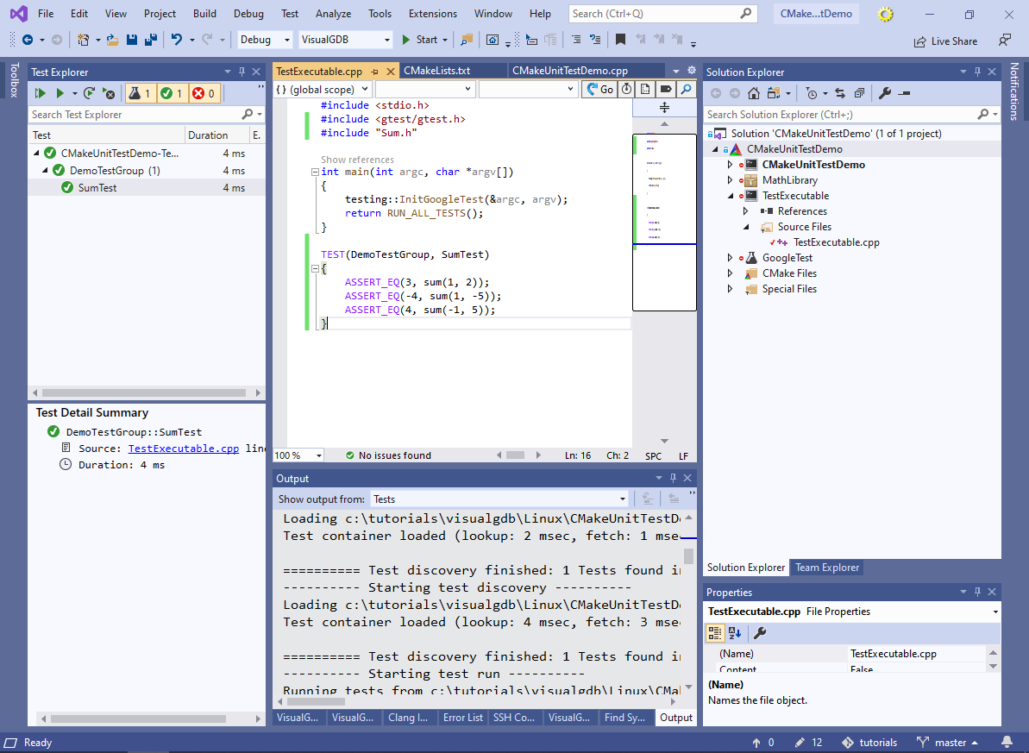Select the SumTest row in Test Explorer

click(x=147, y=188)
